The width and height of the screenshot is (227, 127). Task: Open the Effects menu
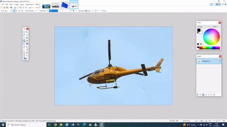(x=37, y=5)
